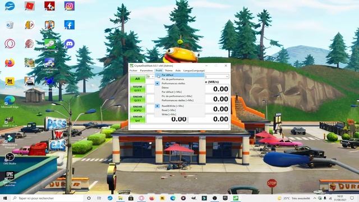Select the plain Pic de performance profile
The width and height of the screenshot is (359, 202).
point(179,79)
